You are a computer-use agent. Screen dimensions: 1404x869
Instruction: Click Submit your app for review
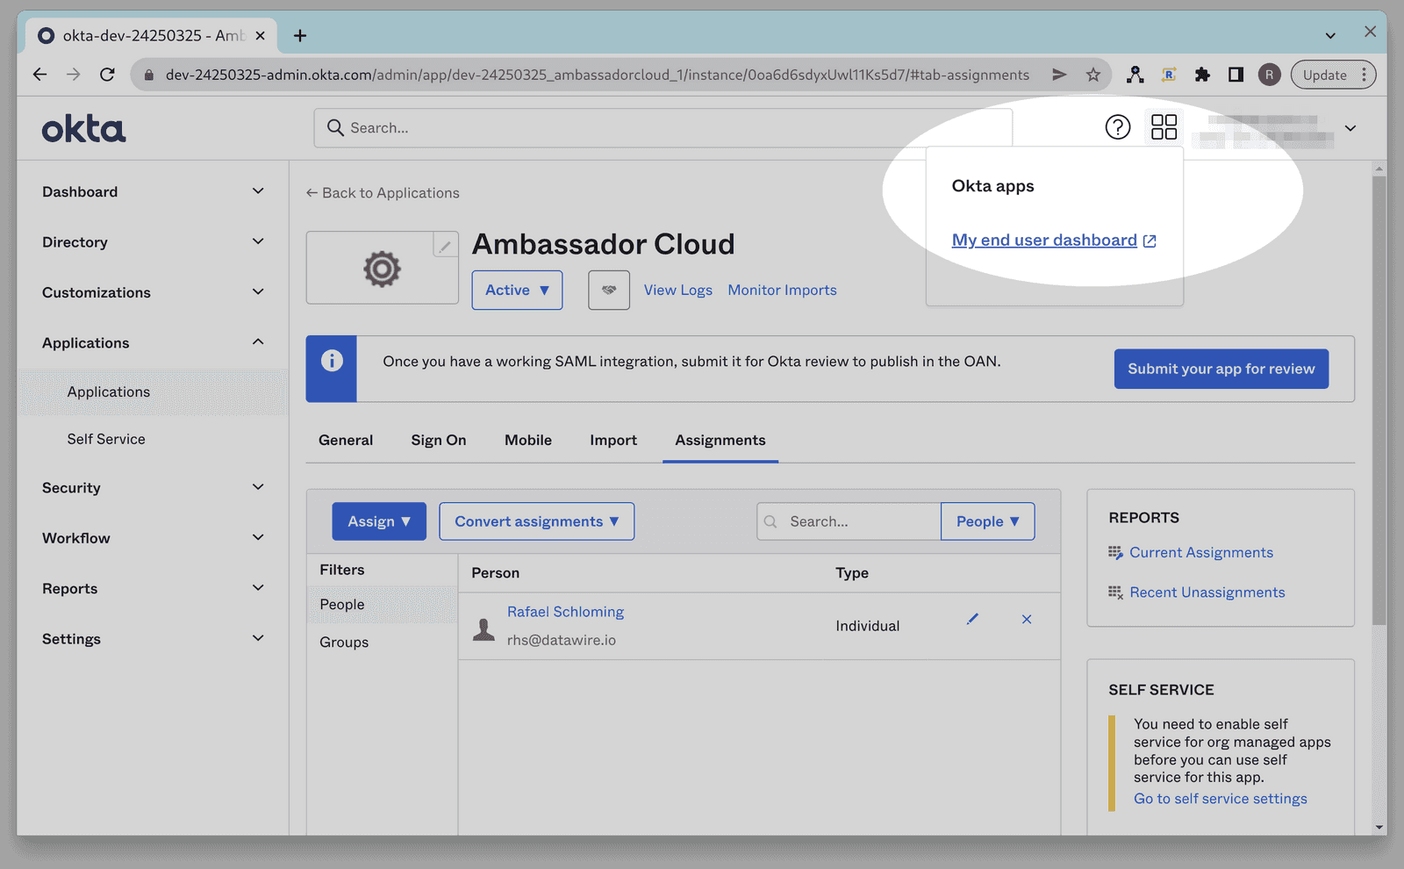1221,369
